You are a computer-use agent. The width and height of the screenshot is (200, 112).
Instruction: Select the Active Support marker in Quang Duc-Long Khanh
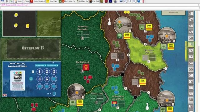(114, 104)
